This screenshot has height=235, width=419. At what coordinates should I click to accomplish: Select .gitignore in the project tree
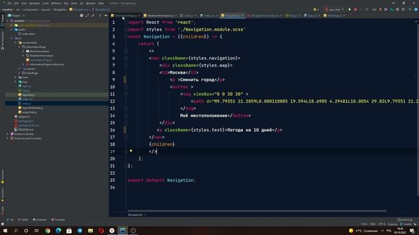[22, 116]
